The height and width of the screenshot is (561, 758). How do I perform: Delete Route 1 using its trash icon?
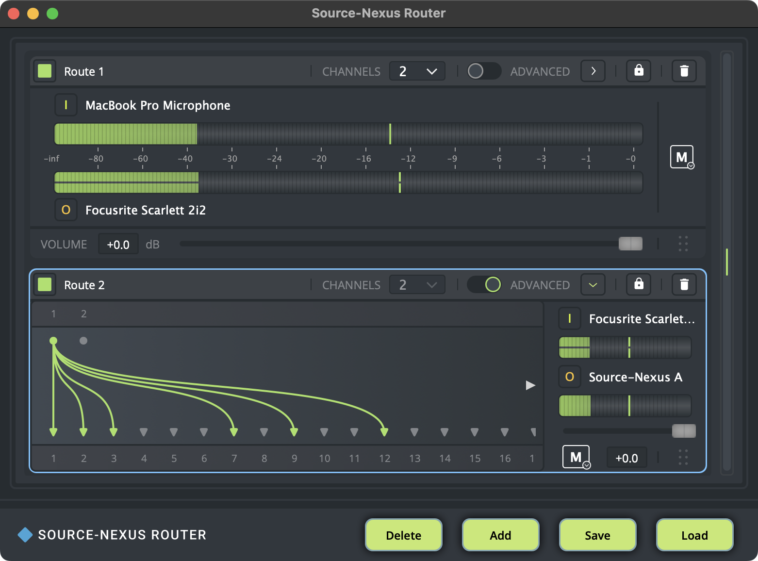coord(684,71)
